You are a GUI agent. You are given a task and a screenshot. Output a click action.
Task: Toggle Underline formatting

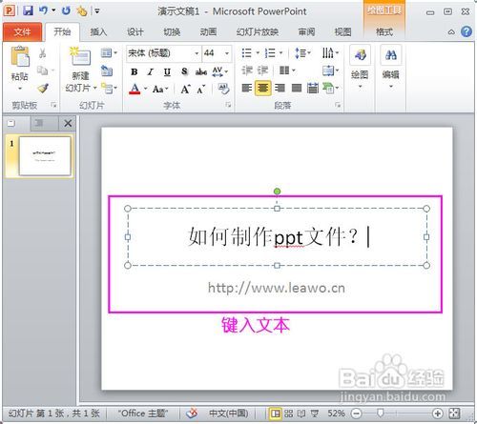pos(167,72)
